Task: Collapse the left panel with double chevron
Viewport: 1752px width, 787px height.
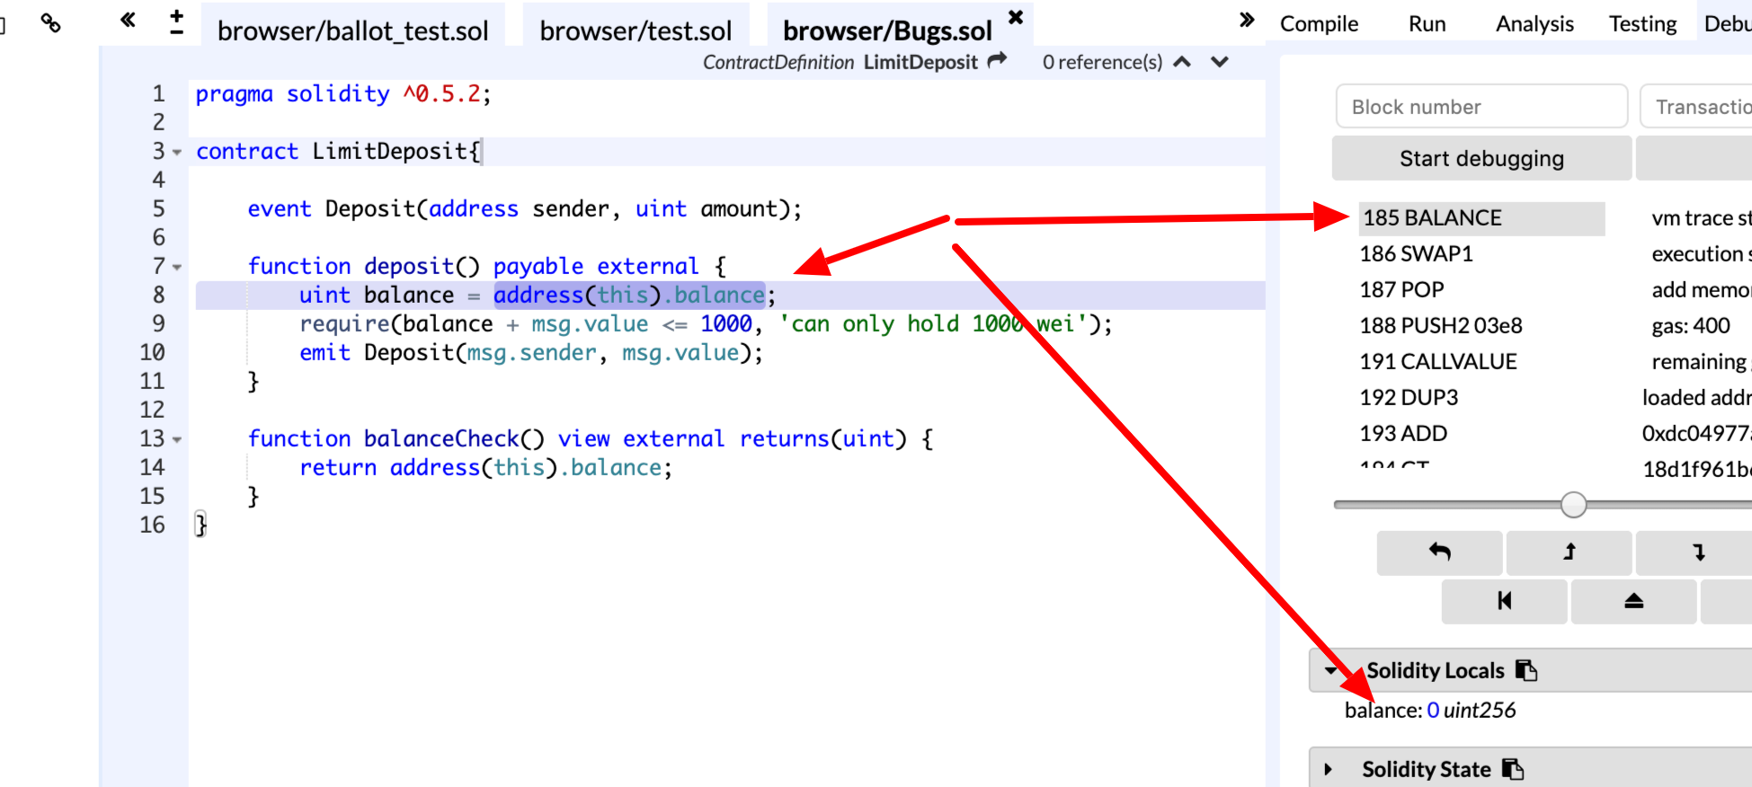Action: (x=128, y=20)
